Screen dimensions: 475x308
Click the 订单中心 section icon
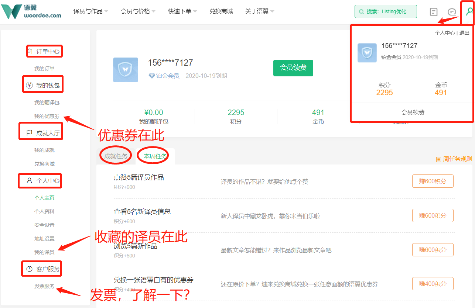(x=30, y=51)
